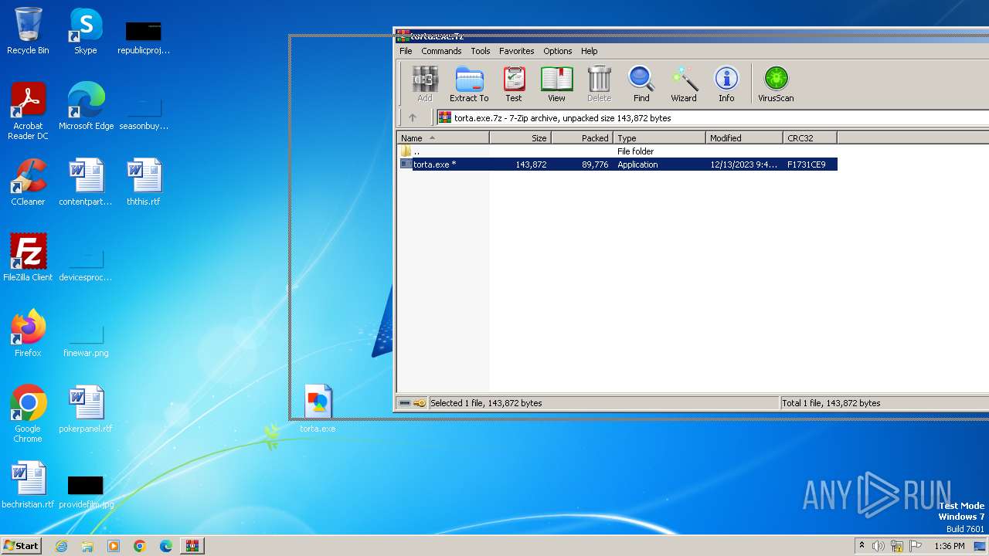Go up one folder level arrow
The width and height of the screenshot is (989, 556).
click(x=413, y=118)
